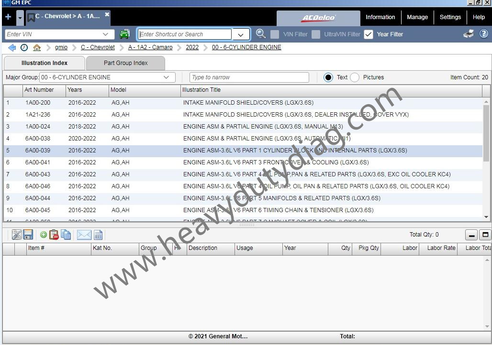492x345 pixels.
Task: Click the clear list icon in parts toolbar
Action: coord(17,235)
